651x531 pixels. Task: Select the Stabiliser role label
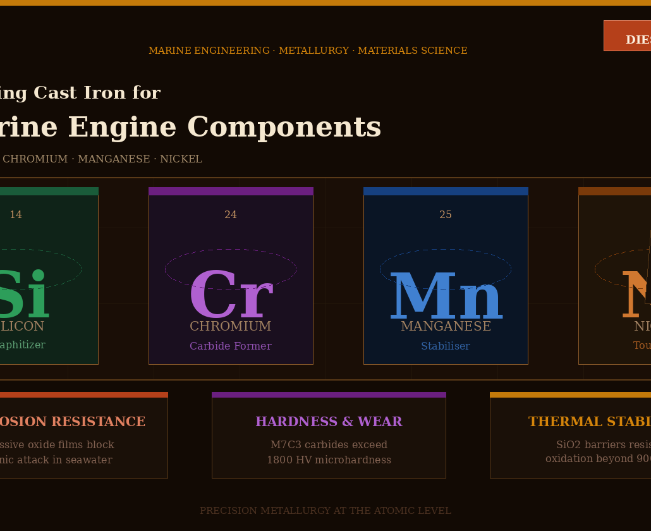pyautogui.click(x=446, y=346)
